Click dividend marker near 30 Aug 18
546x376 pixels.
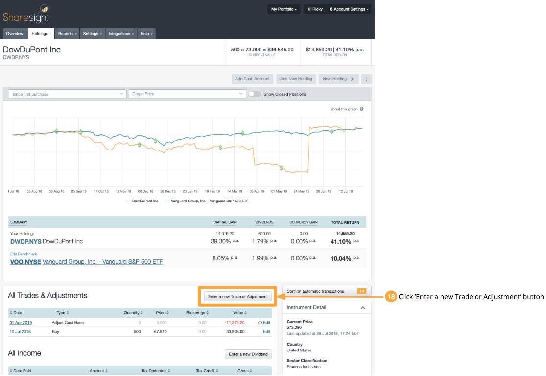click(x=56, y=131)
